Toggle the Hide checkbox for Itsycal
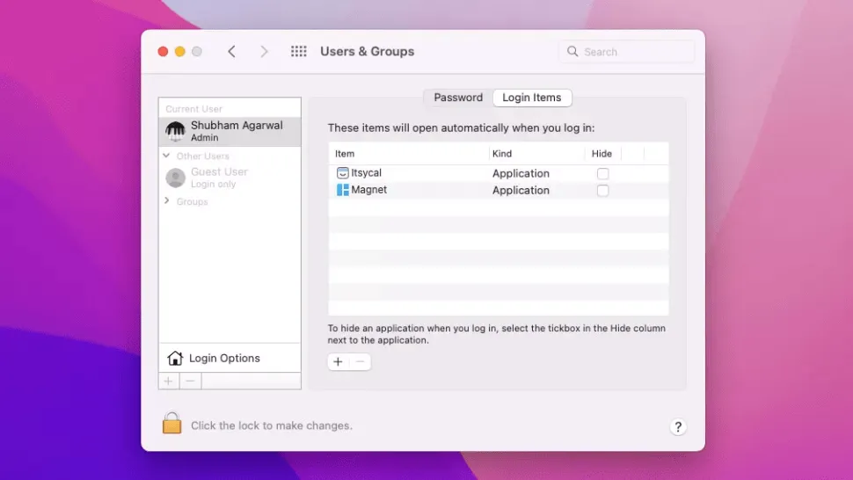Viewport: 853px width, 480px height. 602,174
